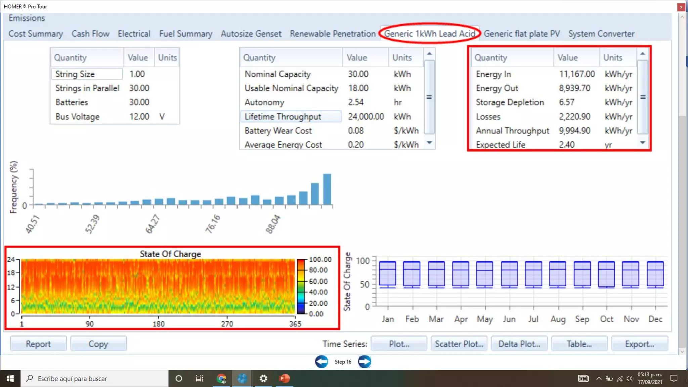Open PowerPoint from the taskbar
688x387 pixels.
[x=285, y=379]
